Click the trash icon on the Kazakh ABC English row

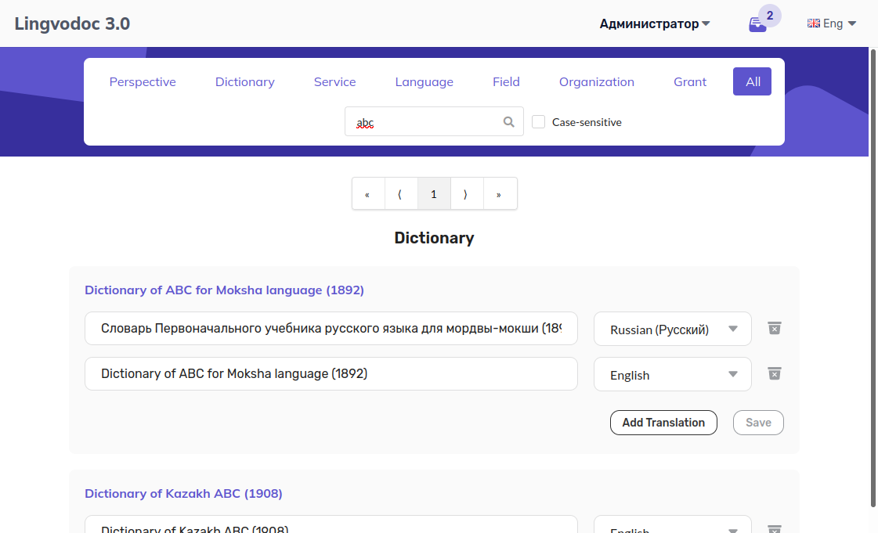774,529
